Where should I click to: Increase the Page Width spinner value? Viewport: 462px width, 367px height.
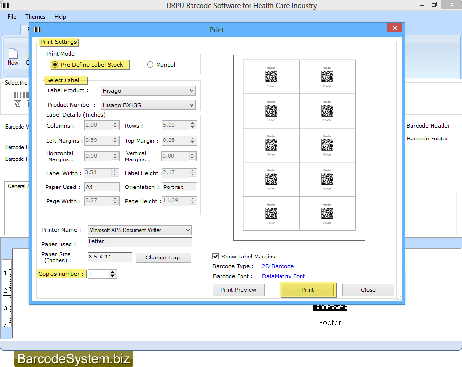click(x=115, y=199)
